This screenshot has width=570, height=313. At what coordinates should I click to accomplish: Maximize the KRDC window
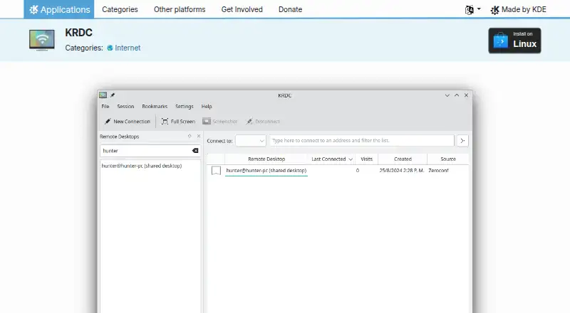pos(457,95)
